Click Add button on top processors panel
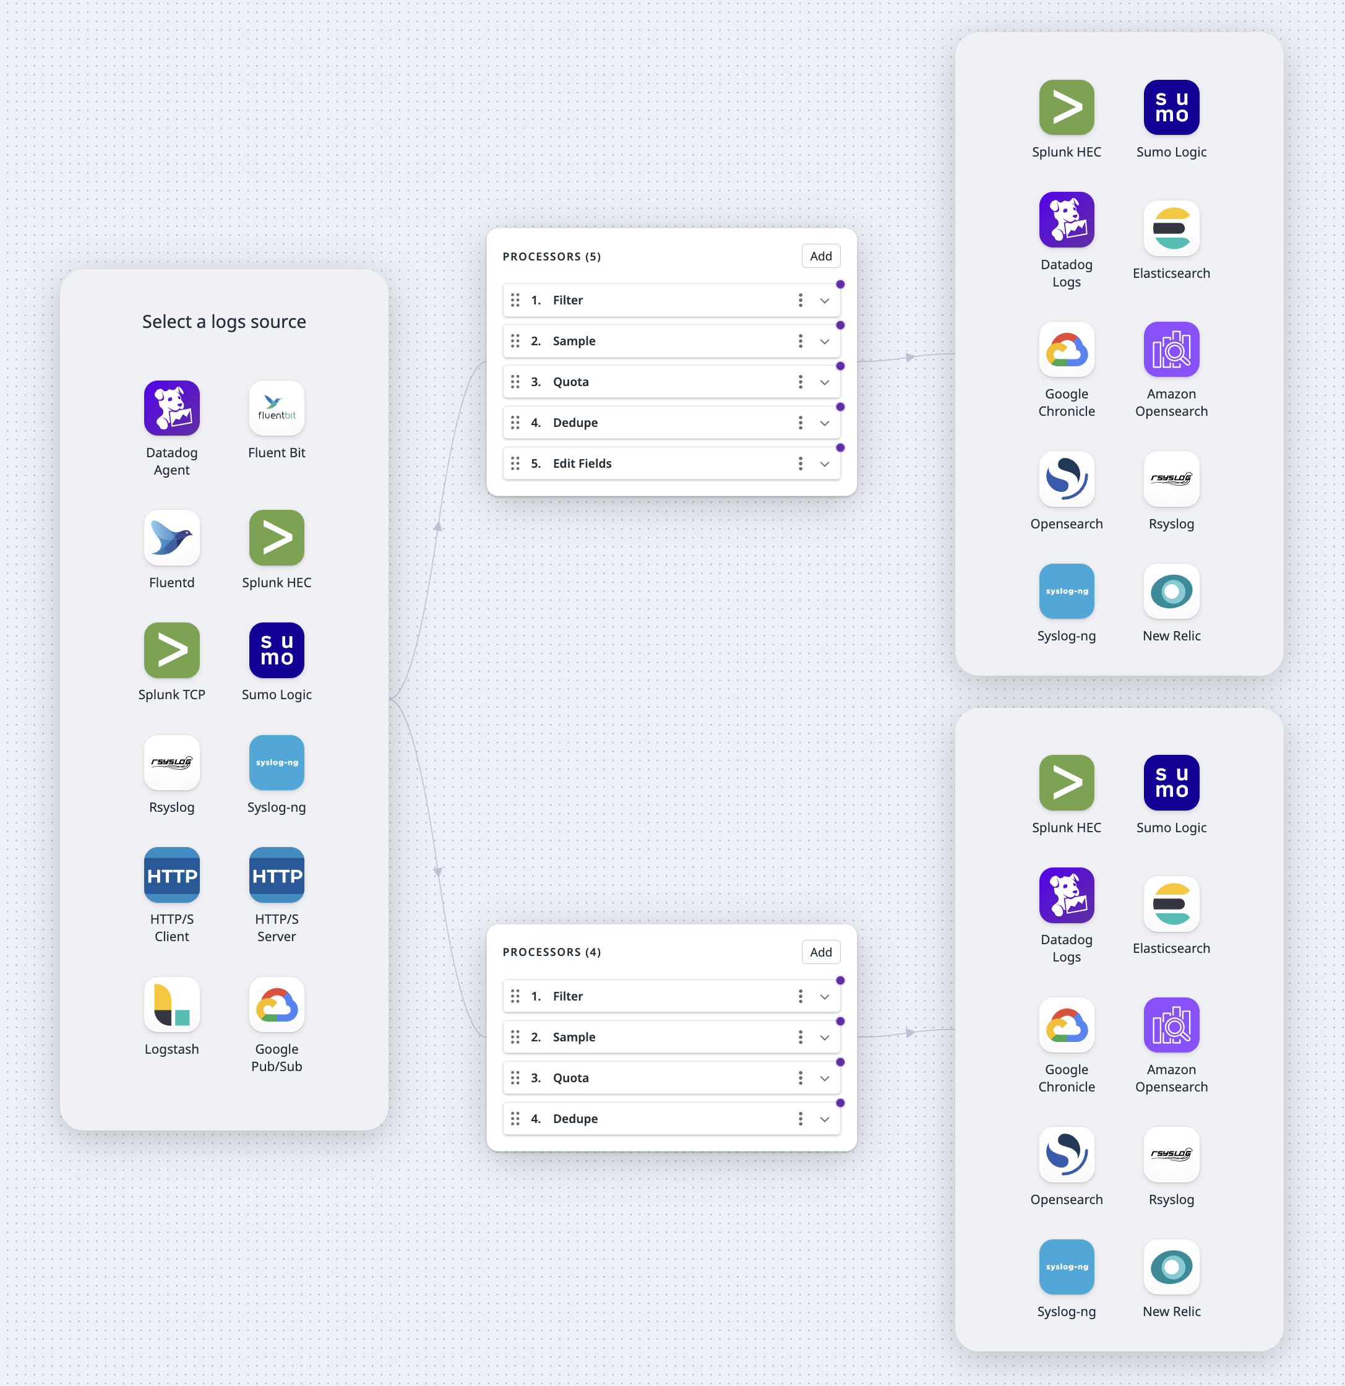The height and width of the screenshot is (1386, 1345). (819, 256)
